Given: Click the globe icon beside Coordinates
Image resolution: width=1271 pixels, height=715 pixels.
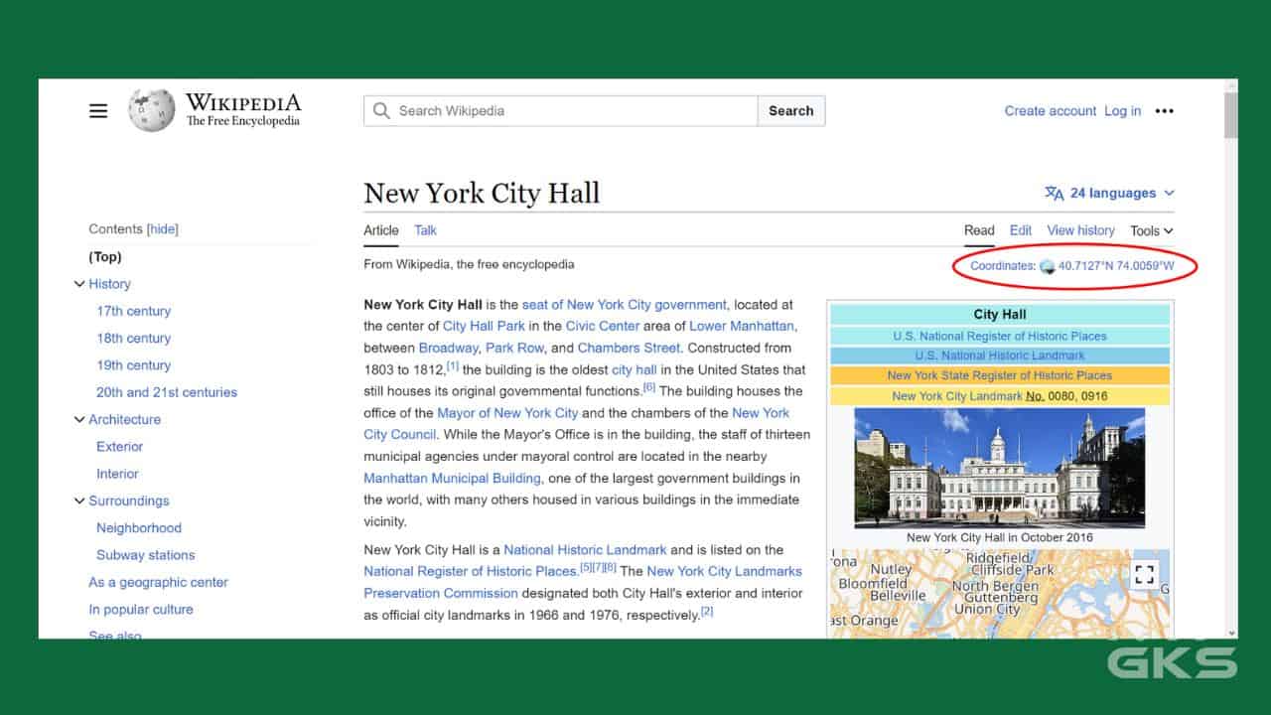Looking at the screenshot, I should (x=1047, y=266).
